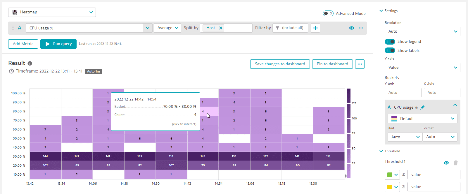Click the drag handle of metric A

point(13,28)
